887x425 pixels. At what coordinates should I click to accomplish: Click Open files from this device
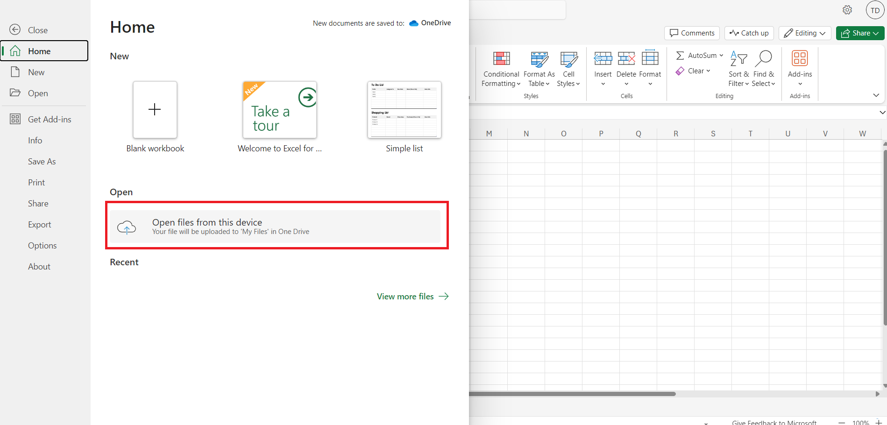pos(276,227)
